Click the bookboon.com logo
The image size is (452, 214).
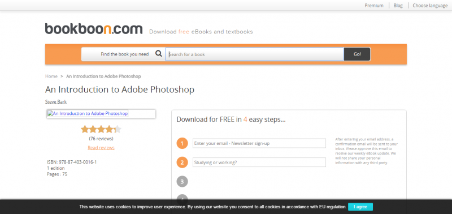pyautogui.click(x=94, y=29)
